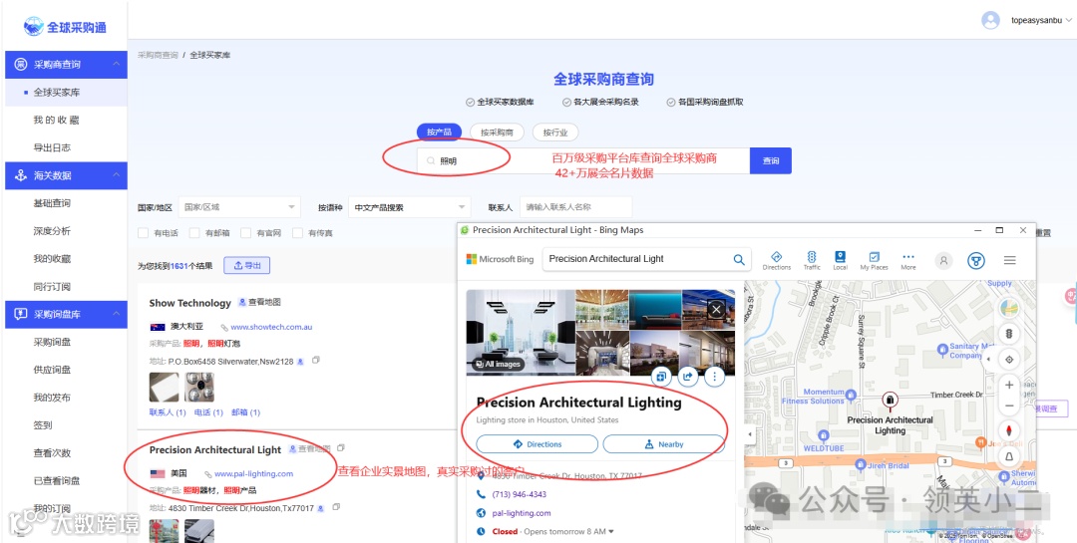Save the place with the collection icon

click(x=661, y=377)
